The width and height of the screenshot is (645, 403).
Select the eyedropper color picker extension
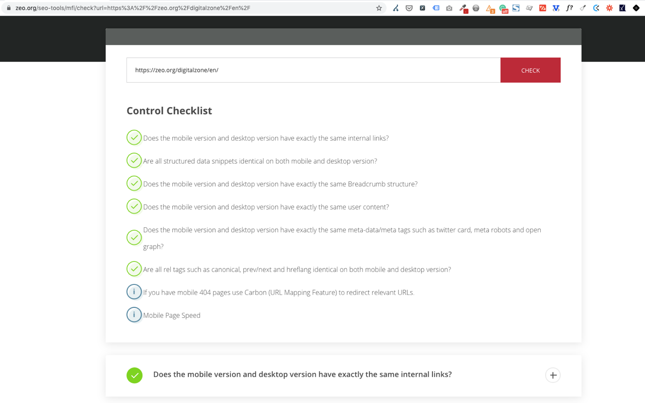[462, 8]
